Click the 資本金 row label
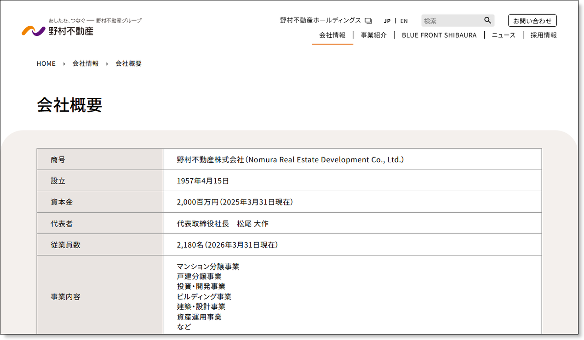584x340 pixels. pyautogui.click(x=62, y=202)
